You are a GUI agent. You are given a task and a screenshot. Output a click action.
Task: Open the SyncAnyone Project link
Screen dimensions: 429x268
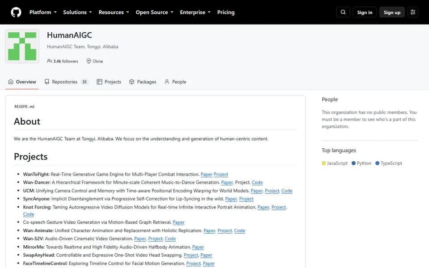pos(246,199)
